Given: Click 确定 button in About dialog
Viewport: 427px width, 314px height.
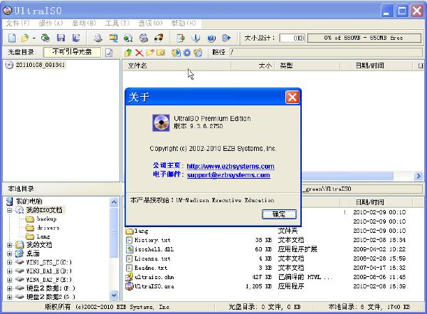Looking at the screenshot, I should point(279,214).
